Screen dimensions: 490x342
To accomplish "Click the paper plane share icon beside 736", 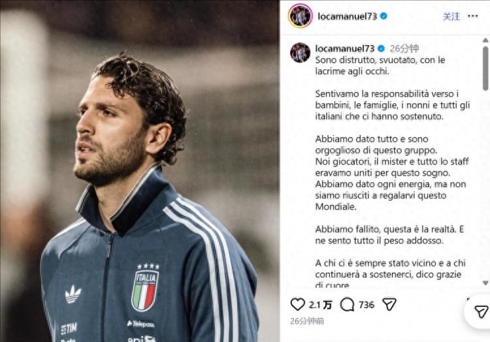I will (389, 304).
